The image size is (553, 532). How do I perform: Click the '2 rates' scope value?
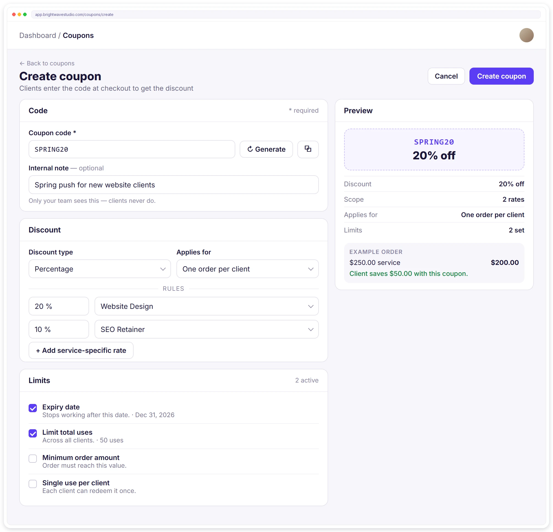pos(513,199)
